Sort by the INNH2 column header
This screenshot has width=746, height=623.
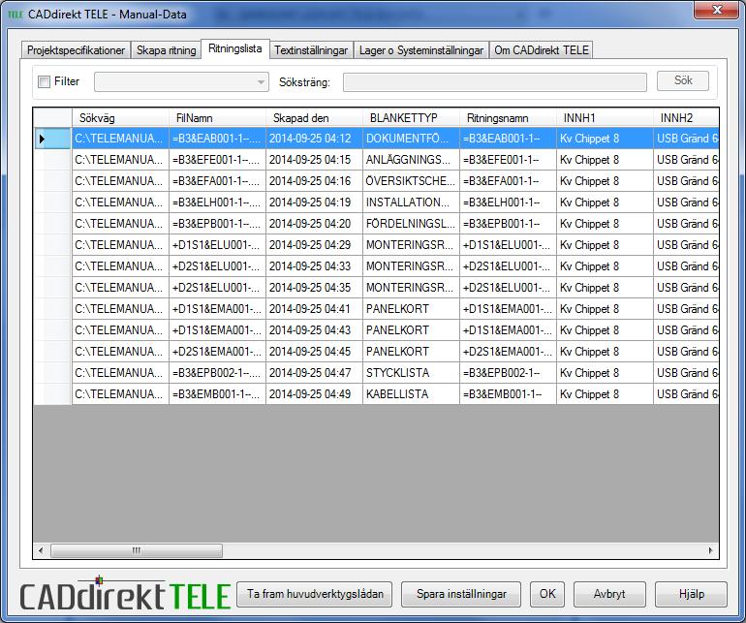coord(686,118)
